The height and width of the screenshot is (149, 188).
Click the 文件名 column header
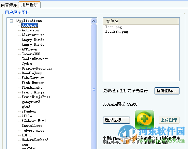[141, 21]
